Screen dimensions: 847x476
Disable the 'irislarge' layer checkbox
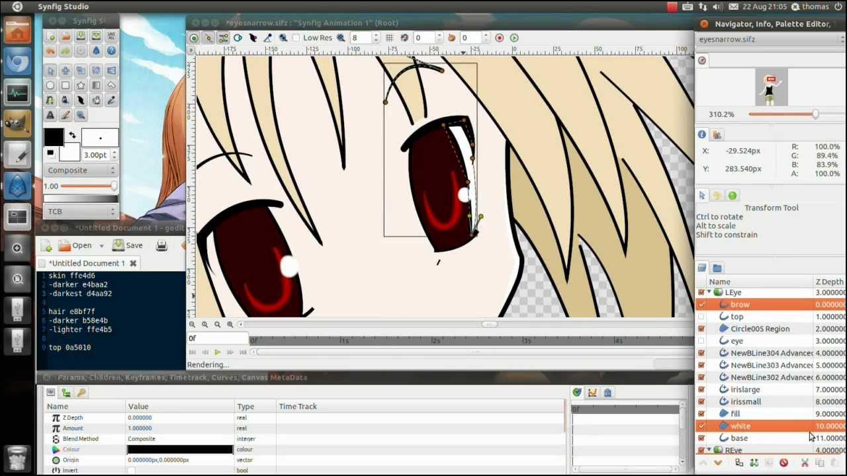click(701, 389)
